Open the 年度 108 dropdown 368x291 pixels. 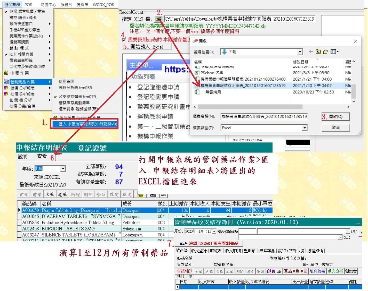63,169
